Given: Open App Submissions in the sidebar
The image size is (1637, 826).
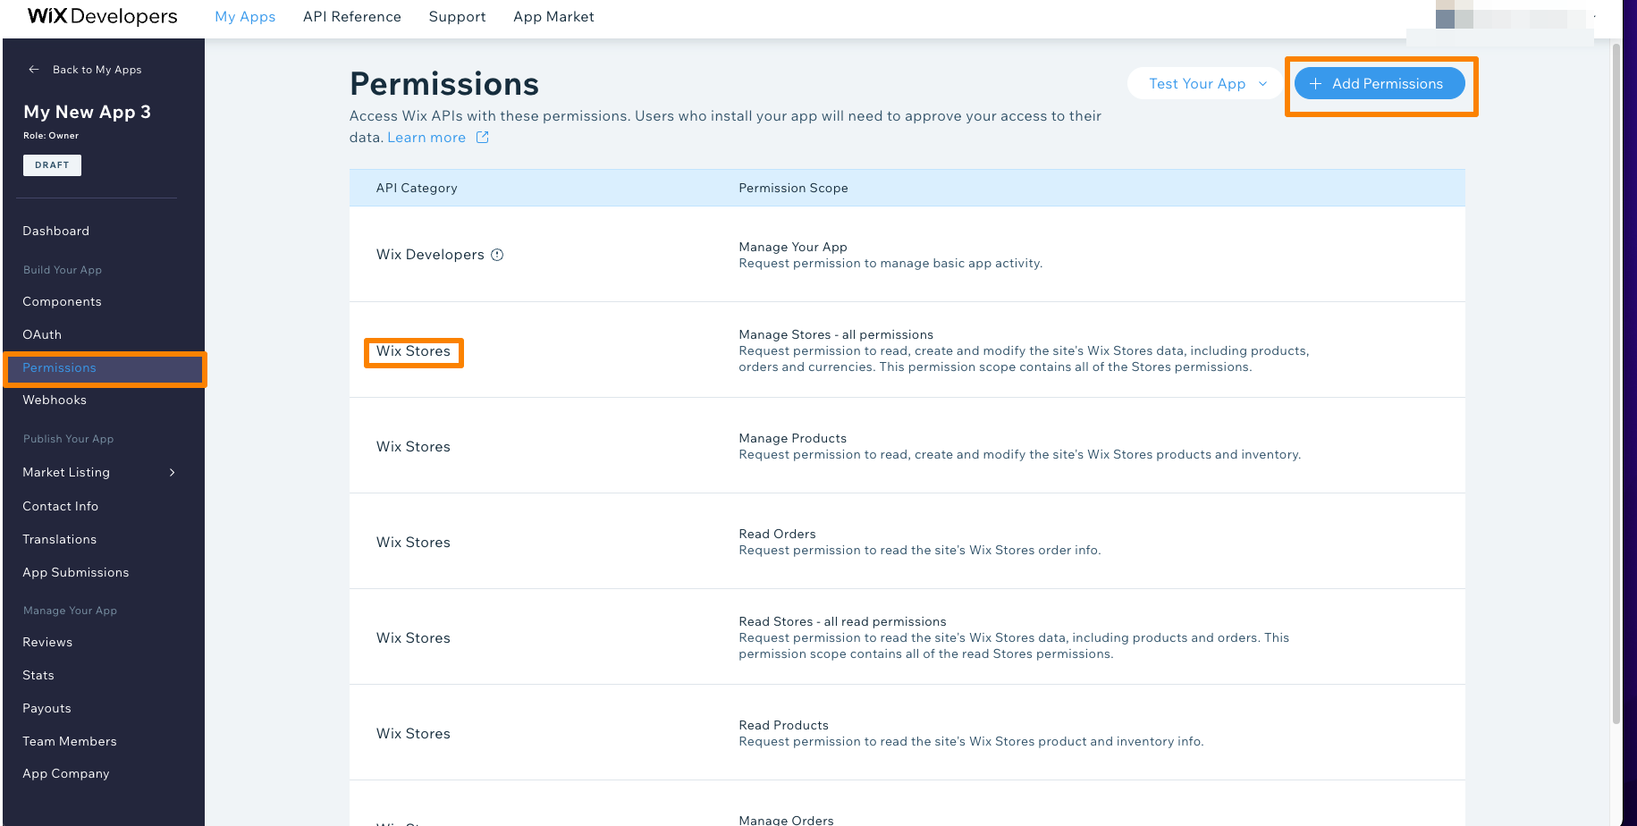Looking at the screenshot, I should [x=75, y=572].
